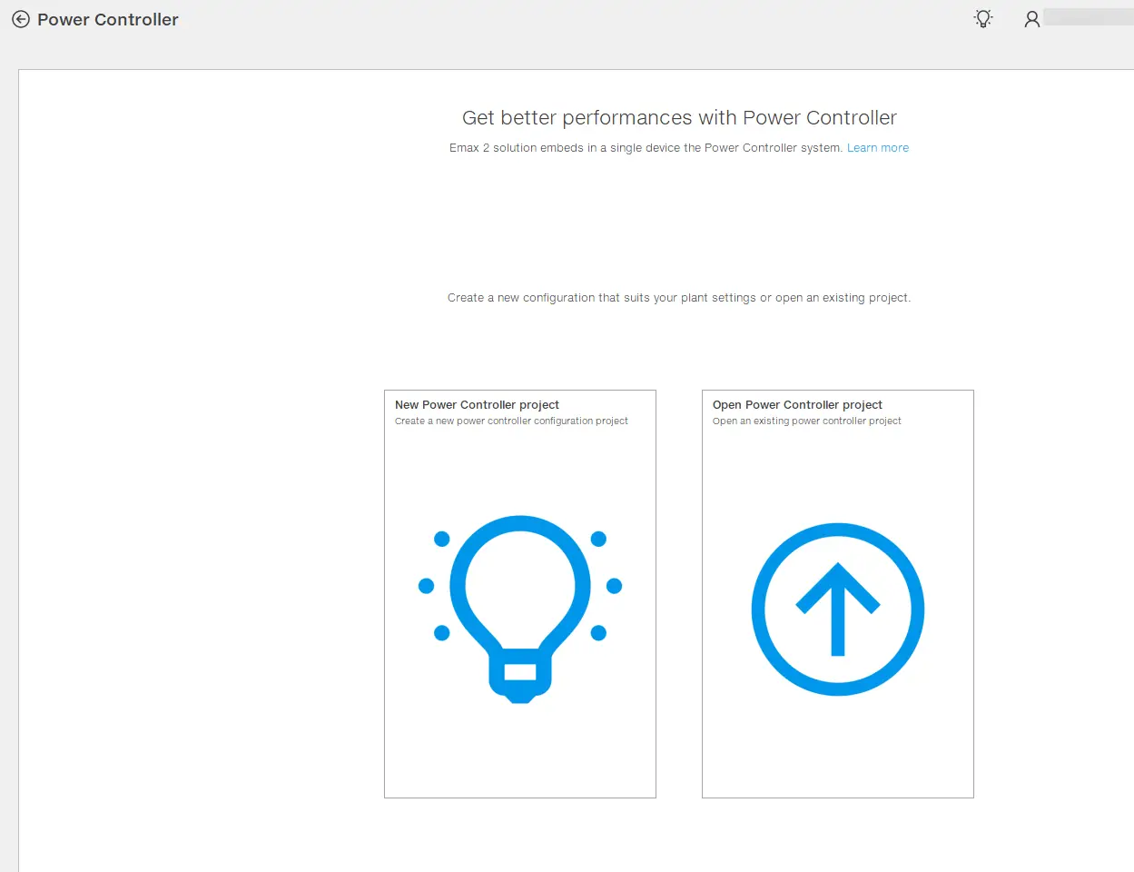Open the lightbulb tips icon in header
Viewport: 1134px width, 872px height.
982,19
